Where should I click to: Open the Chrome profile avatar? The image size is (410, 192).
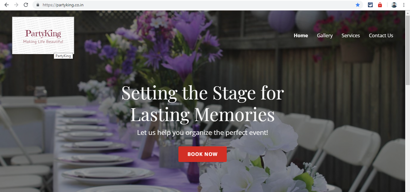394,5
